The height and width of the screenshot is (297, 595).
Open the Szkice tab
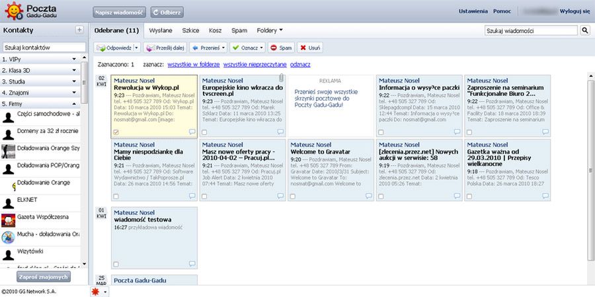pos(190,30)
